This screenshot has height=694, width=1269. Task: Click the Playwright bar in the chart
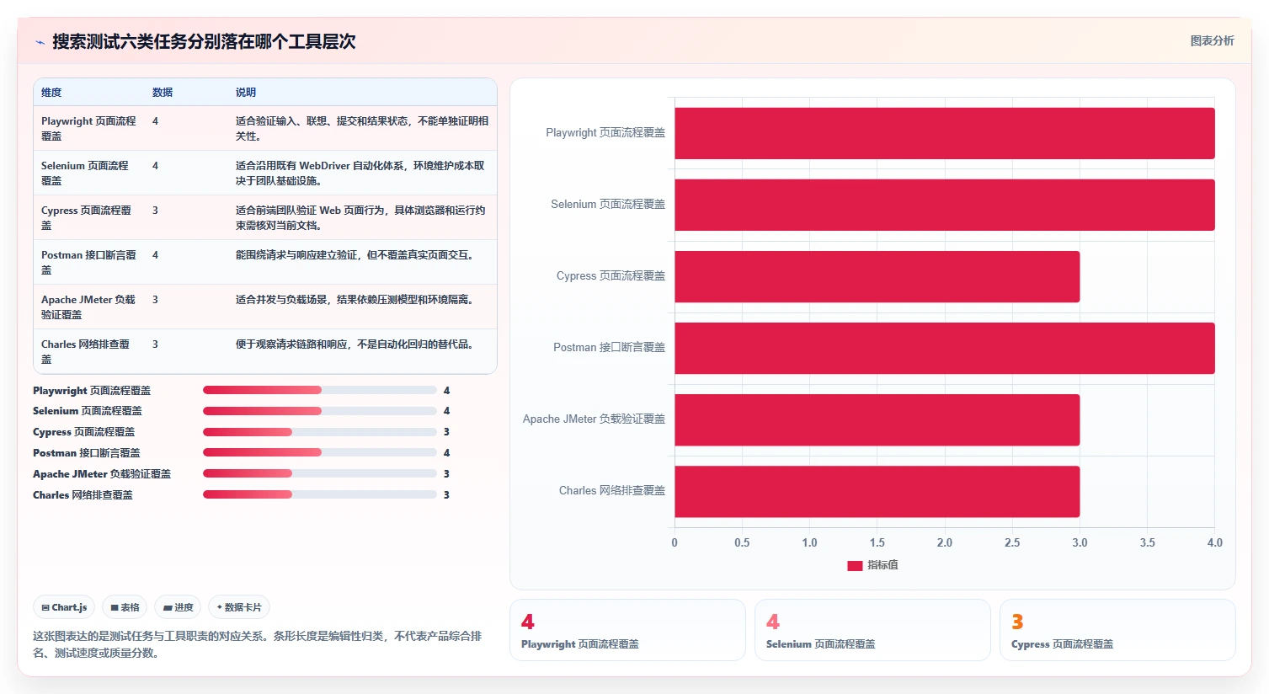pos(945,133)
